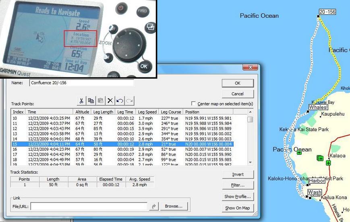
Task: Click the Kailua Kona label on map
Action: 334,197
